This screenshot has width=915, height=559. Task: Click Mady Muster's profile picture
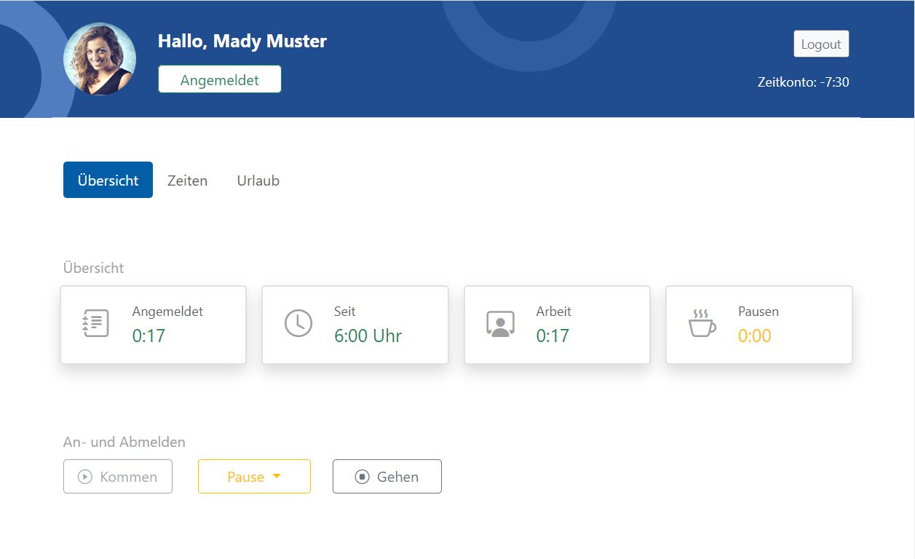click(100, 59)
